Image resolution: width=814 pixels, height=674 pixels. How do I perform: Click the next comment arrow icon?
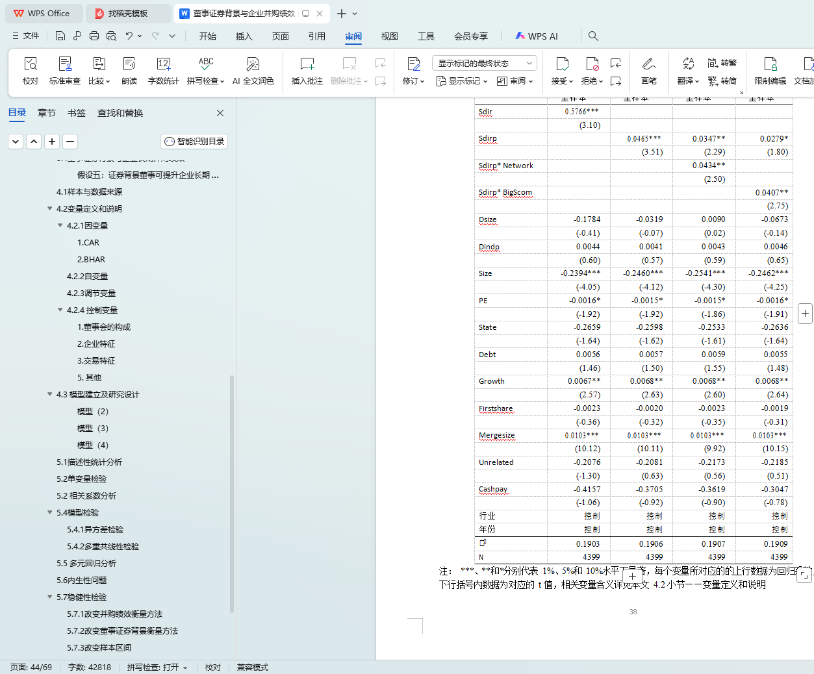click(x=381, y=81)
